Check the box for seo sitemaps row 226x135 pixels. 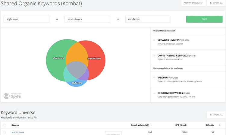click(5, 132)
